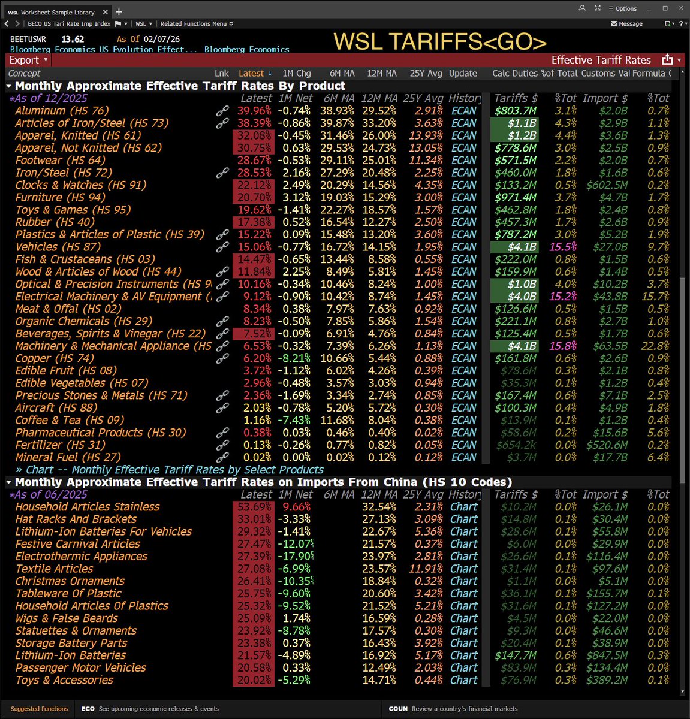
Task: Click the share icon beside Effective Tariff Rates
Action: coord(667,60)
